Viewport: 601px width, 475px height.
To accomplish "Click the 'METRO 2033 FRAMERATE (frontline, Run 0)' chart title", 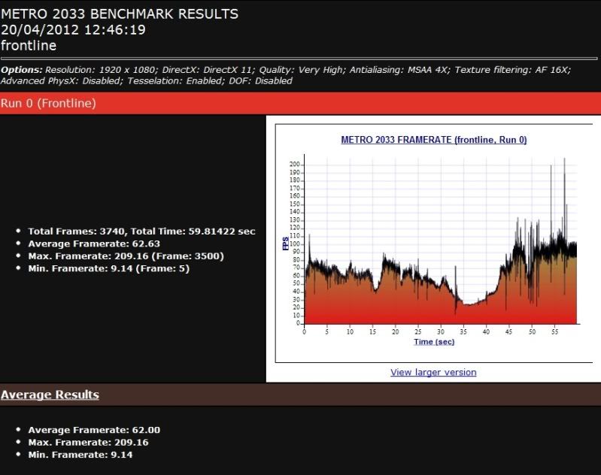I will pyautogui.click(x=433, y=140).
